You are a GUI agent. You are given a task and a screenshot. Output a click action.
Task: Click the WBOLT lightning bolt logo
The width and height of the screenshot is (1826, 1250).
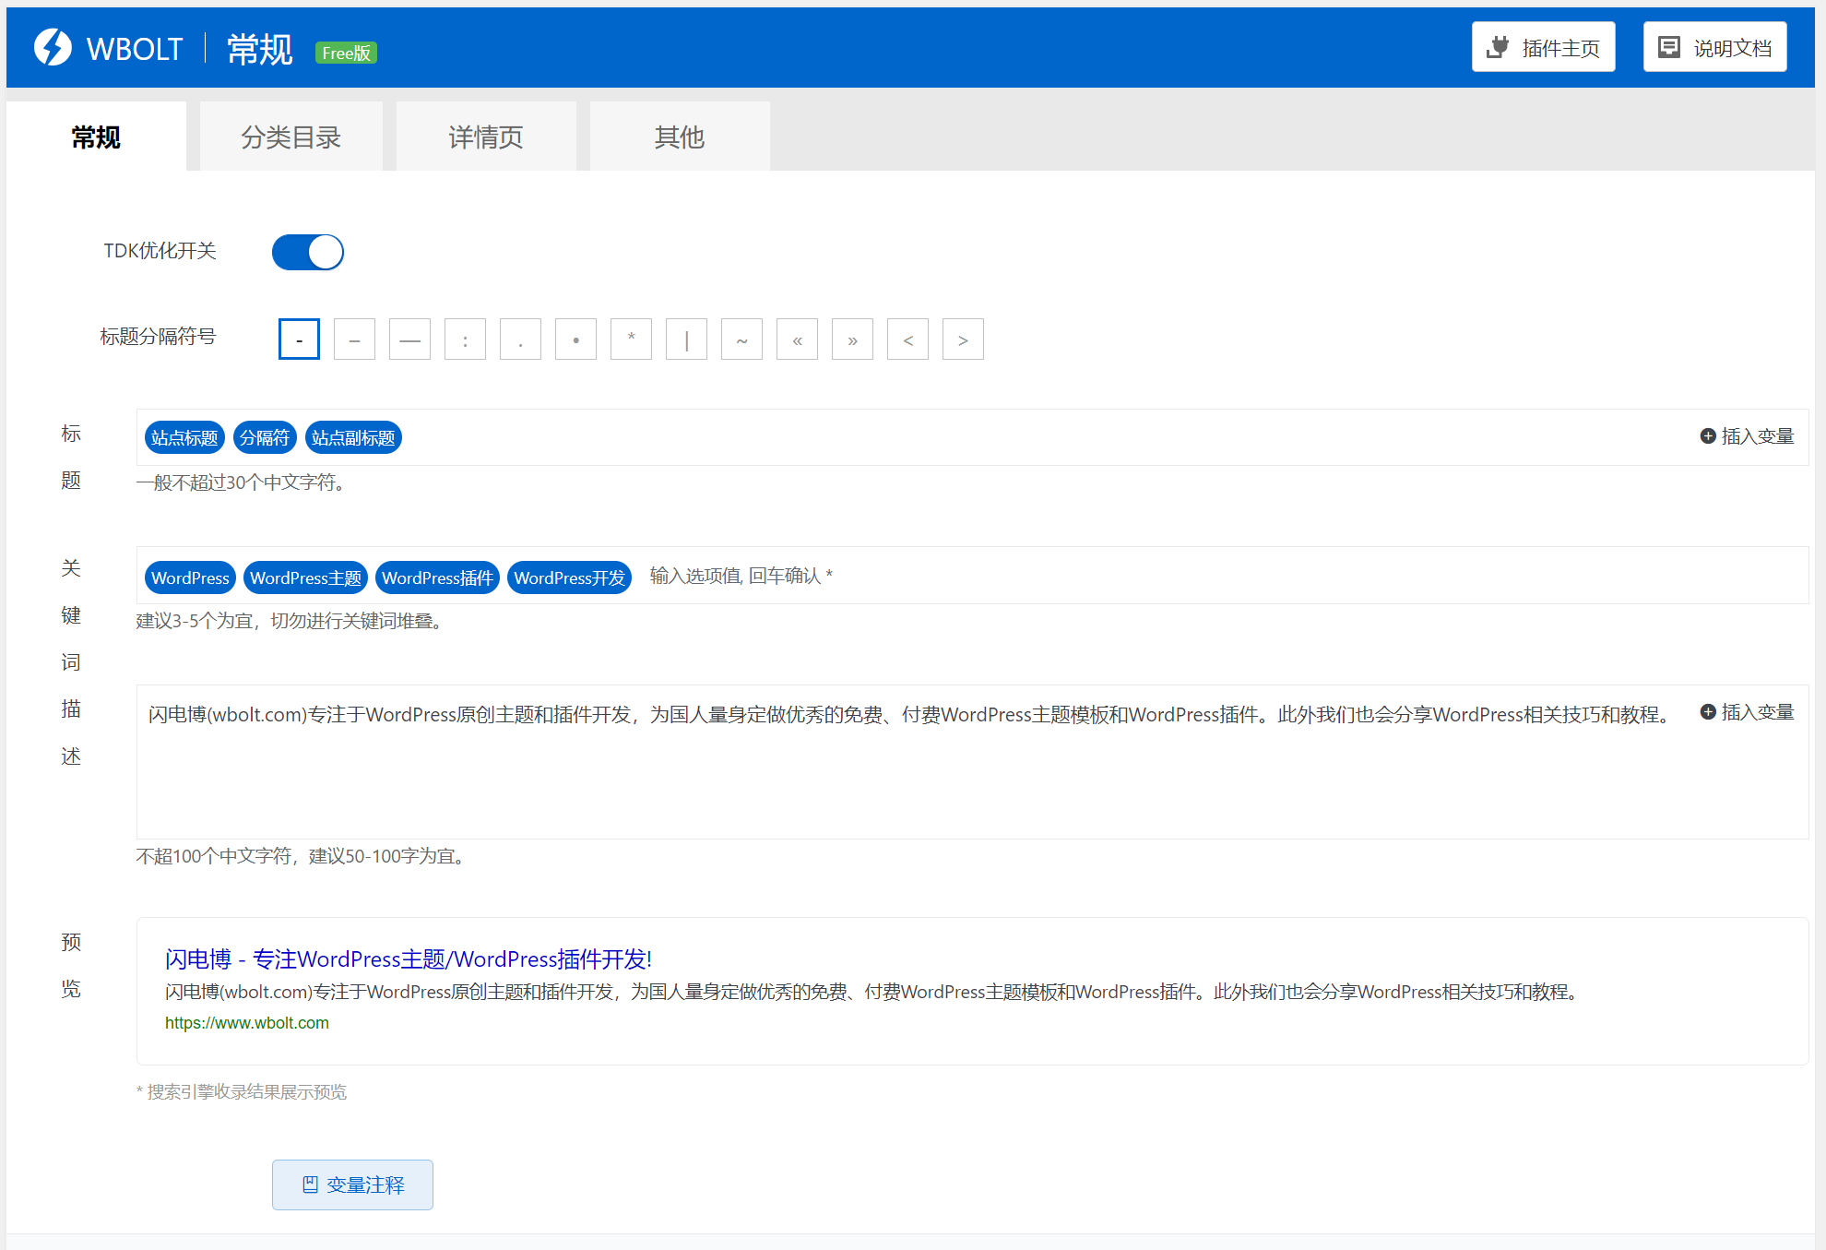(x=53, y=46)
